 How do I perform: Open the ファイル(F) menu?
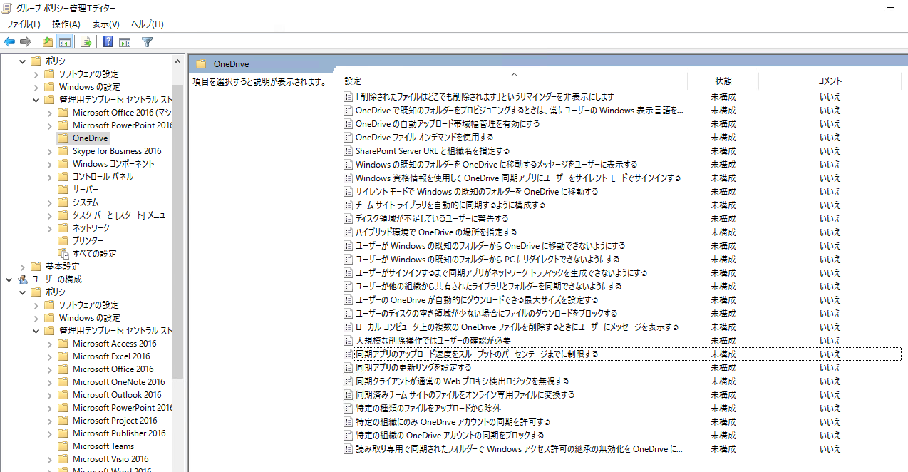(x=24, y=24)
